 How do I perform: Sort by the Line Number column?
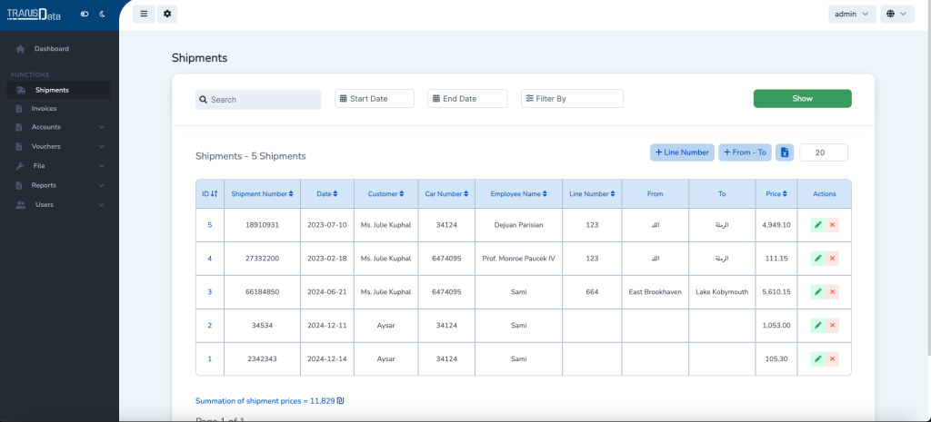[592, 194]
